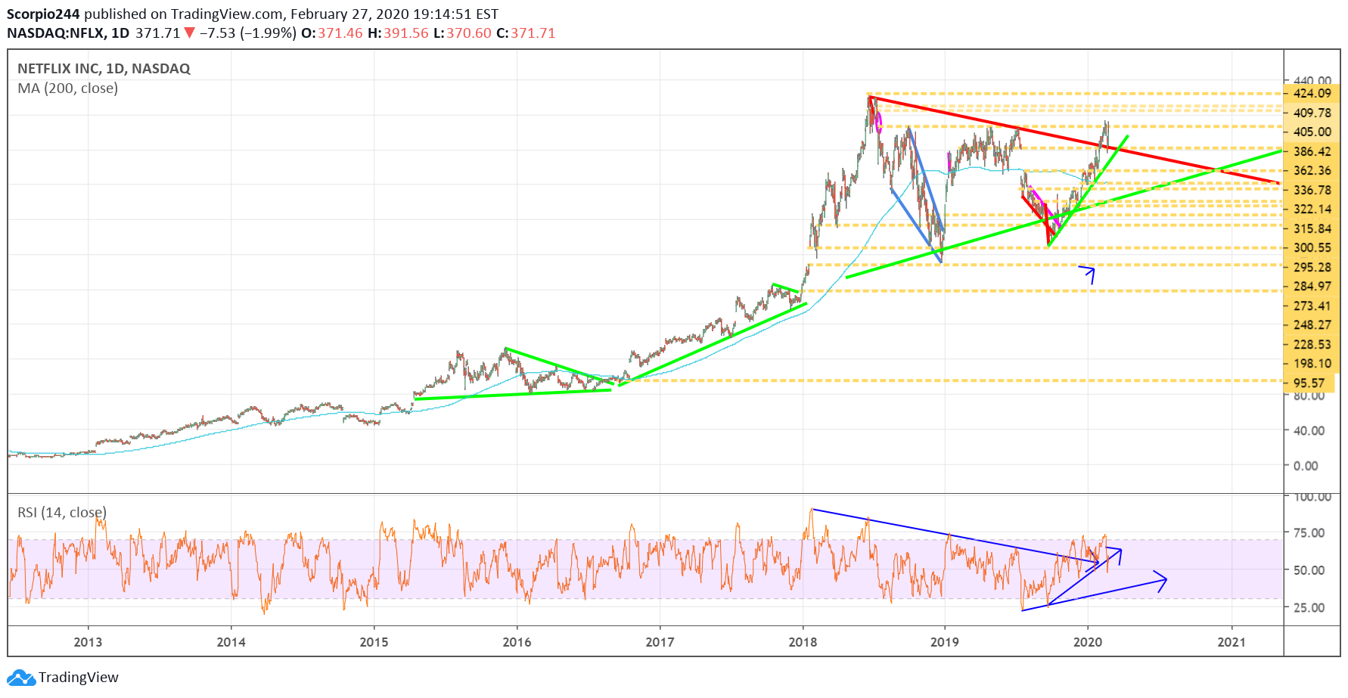Screen dimensions: 1348x698
Task: Click the open price value 371.46
Action: coord(340,33)
